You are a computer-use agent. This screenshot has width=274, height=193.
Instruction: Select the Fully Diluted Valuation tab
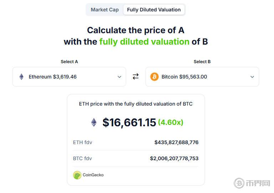154,10
